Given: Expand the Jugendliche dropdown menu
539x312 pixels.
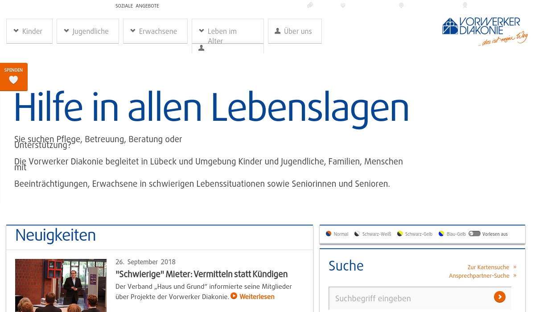Looking at the screenshot, I should click(87, 31).
